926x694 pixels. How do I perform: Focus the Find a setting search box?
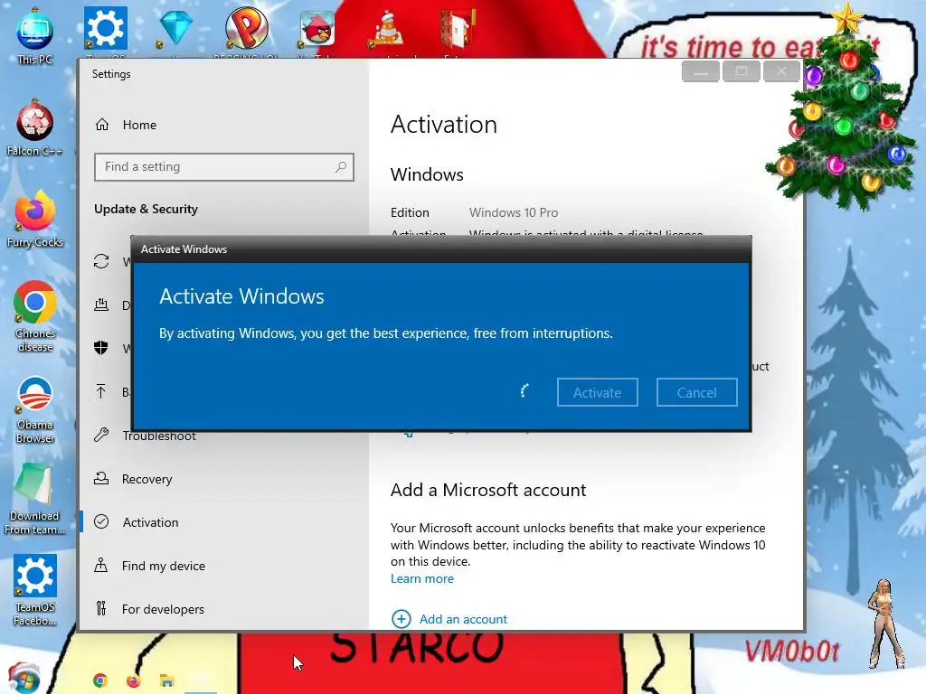[x=224, y=167]
